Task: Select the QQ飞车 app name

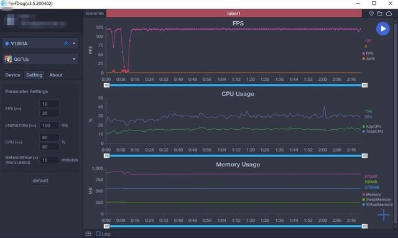Action: coord(21,59)
